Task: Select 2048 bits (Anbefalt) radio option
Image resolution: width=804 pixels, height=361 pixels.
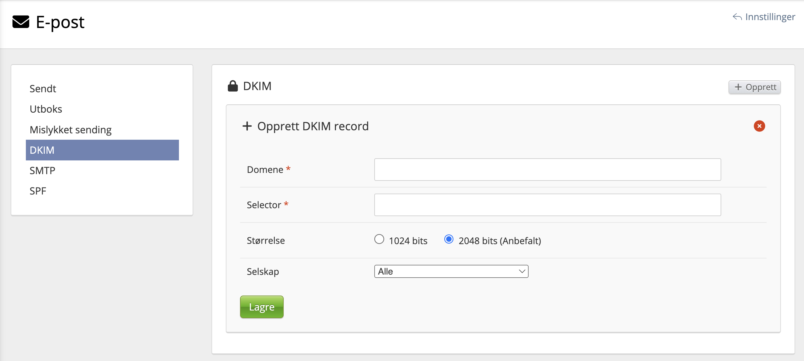Action: (449, 239)
